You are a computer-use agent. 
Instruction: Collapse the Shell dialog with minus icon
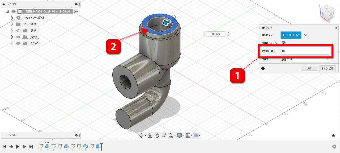click(263, 28)
